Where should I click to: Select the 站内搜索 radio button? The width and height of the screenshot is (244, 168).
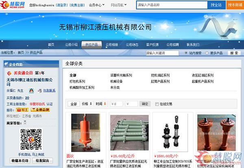[186, 53]
